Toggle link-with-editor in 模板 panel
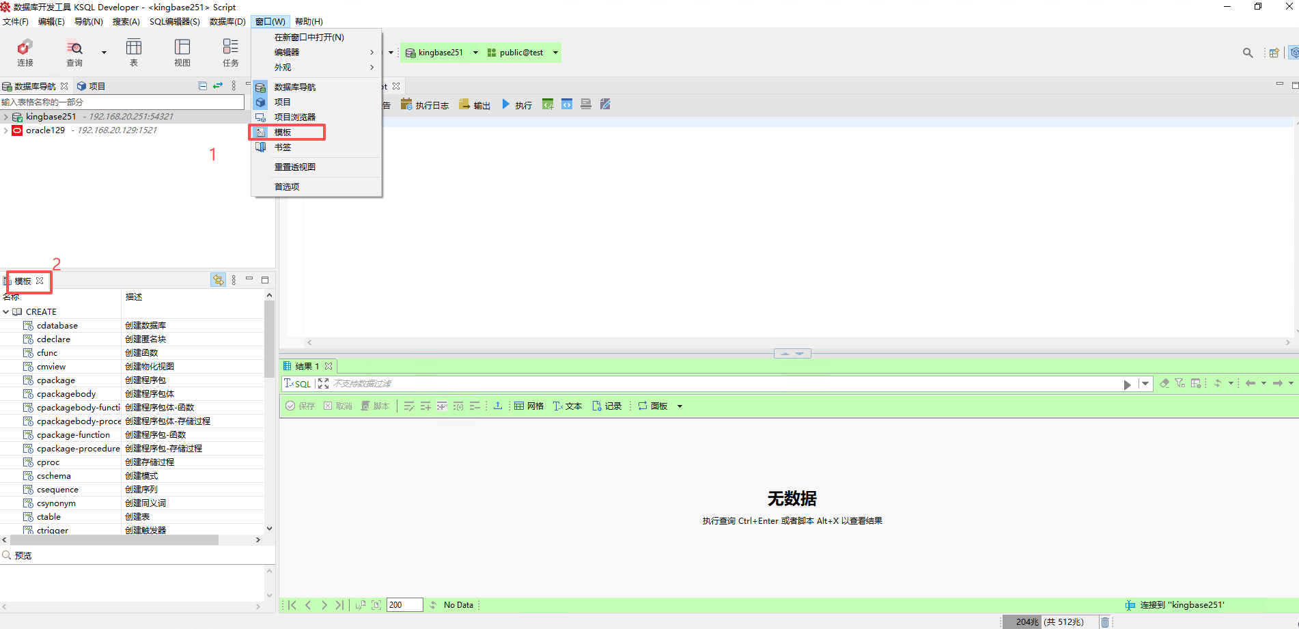 coord(218,280)
